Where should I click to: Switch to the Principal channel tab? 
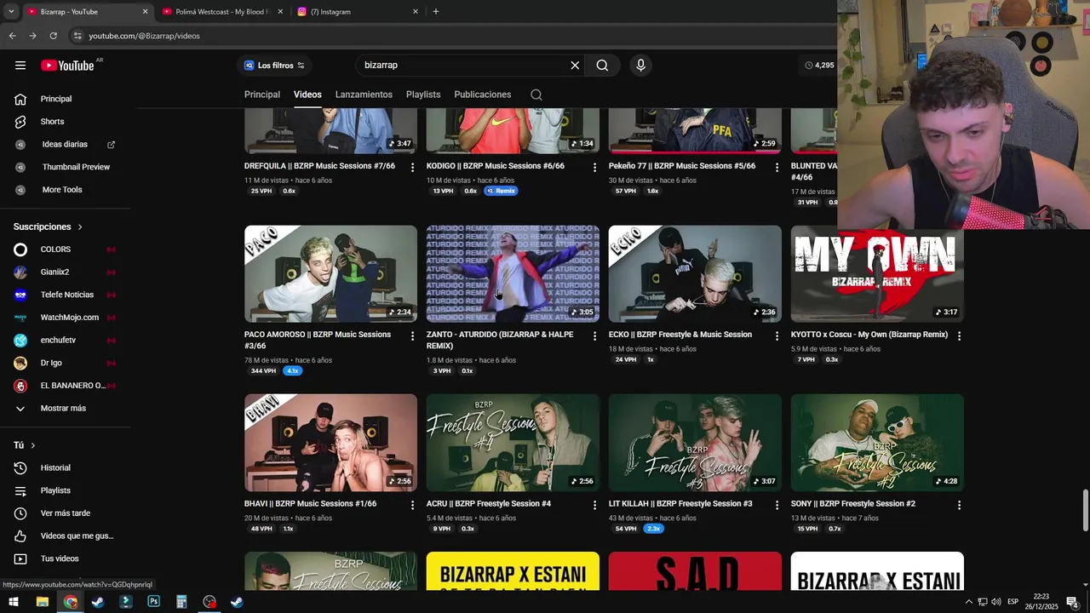262,95
